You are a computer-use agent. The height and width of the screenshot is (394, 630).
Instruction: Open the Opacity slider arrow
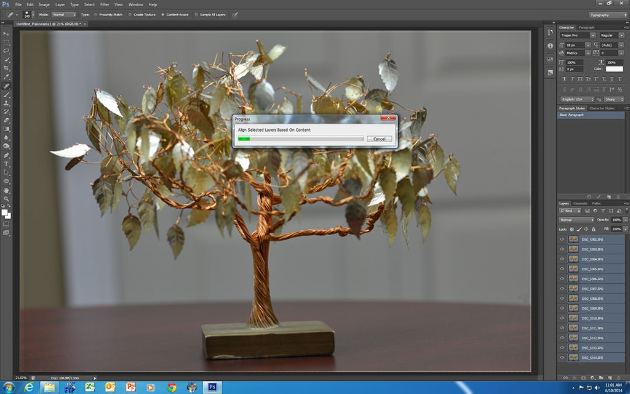pos(625,220)
